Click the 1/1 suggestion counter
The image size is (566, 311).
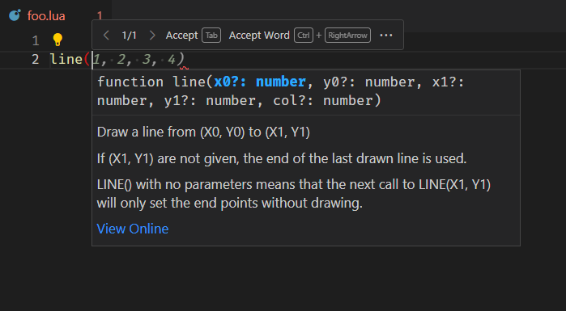(130, 36)
